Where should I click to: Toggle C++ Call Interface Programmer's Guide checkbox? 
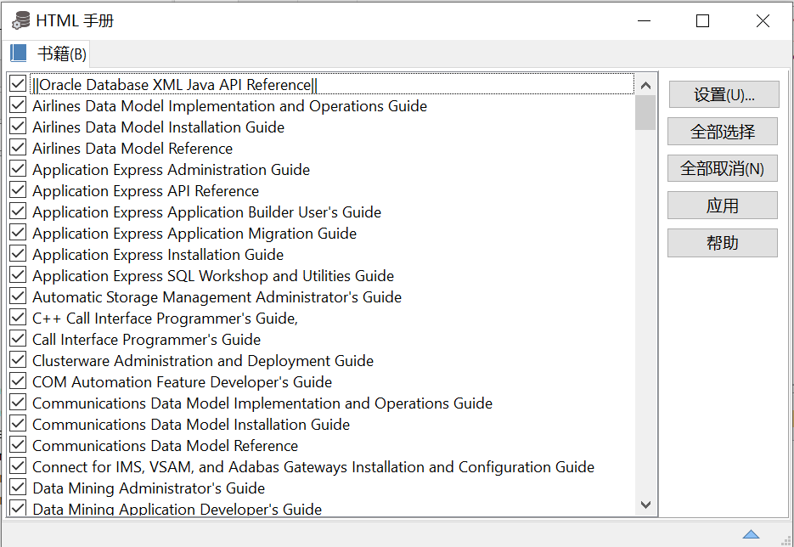point(18,318)
